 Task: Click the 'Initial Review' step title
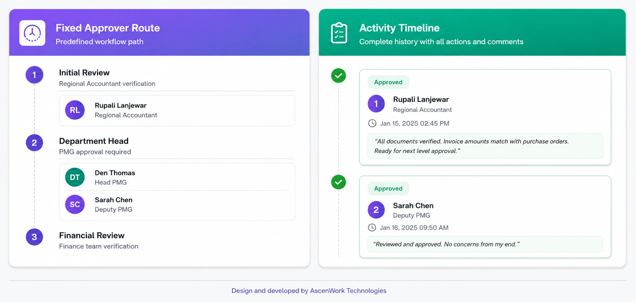(84, 73)
